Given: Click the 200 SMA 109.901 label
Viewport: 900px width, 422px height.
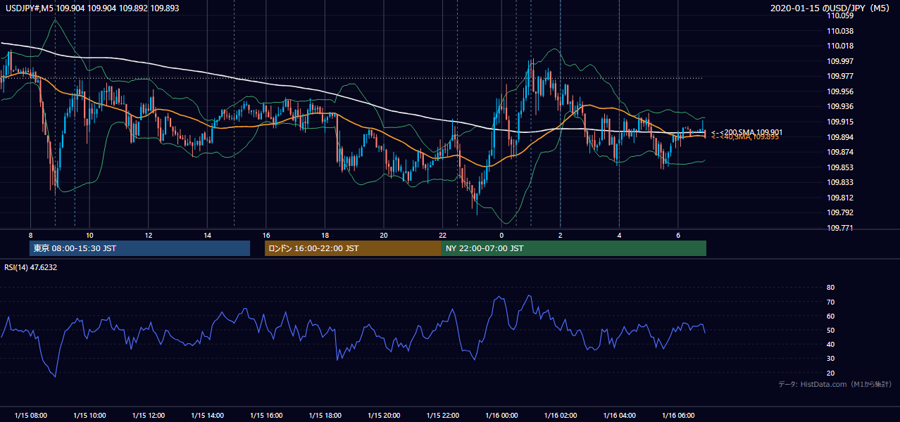Looking at the screenshot, I should pyautogui.click(x=746, y=132).
